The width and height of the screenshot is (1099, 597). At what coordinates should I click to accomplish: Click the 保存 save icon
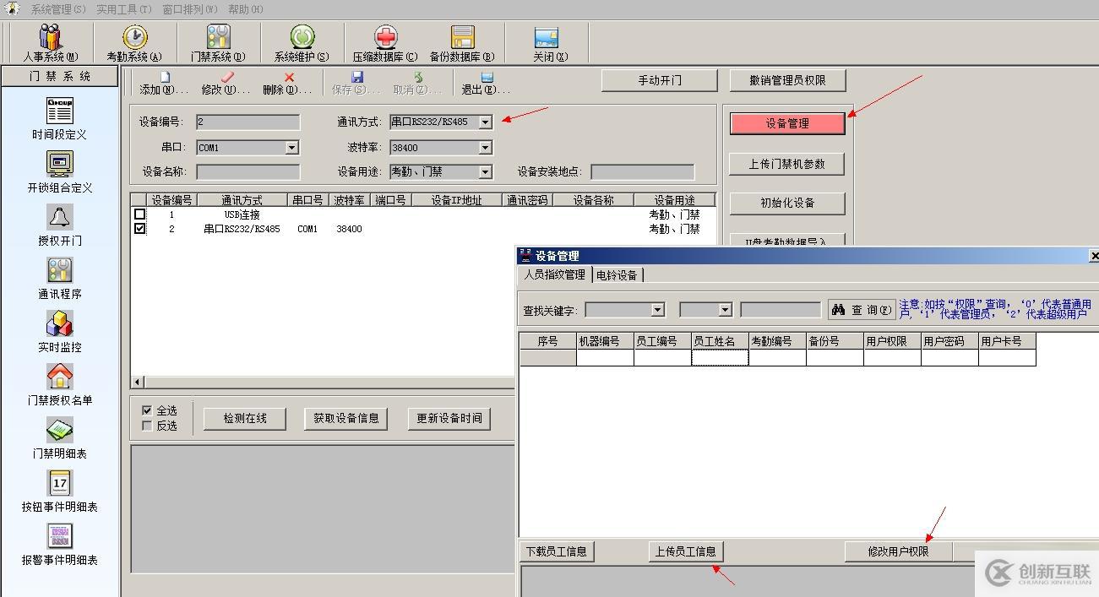click(357, 77)
